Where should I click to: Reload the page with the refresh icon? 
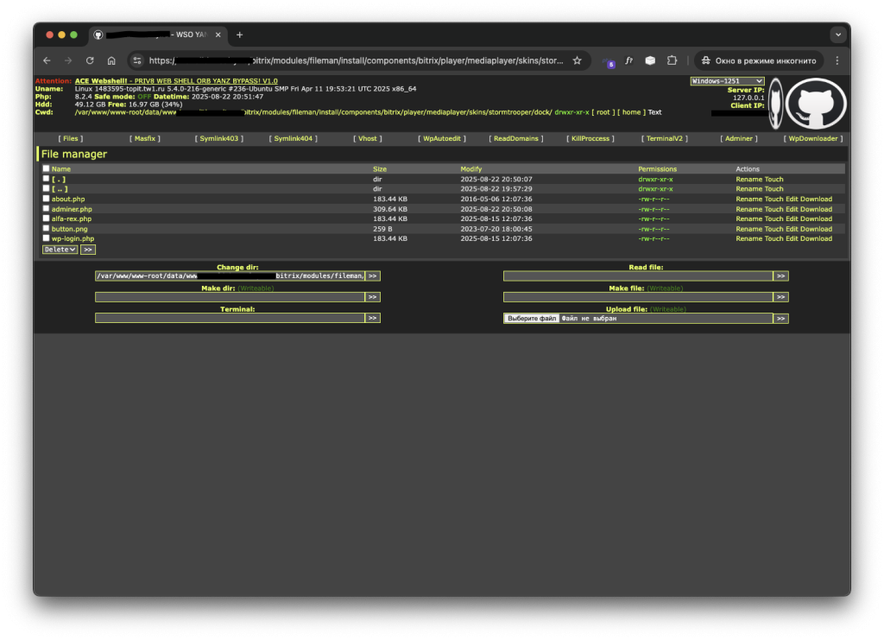(x=90, y=60)
